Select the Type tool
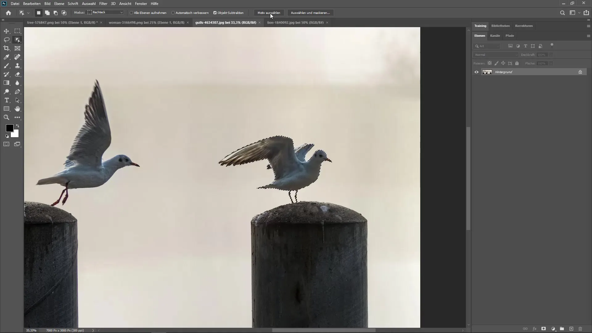The image size is (592, 333). 6,100
